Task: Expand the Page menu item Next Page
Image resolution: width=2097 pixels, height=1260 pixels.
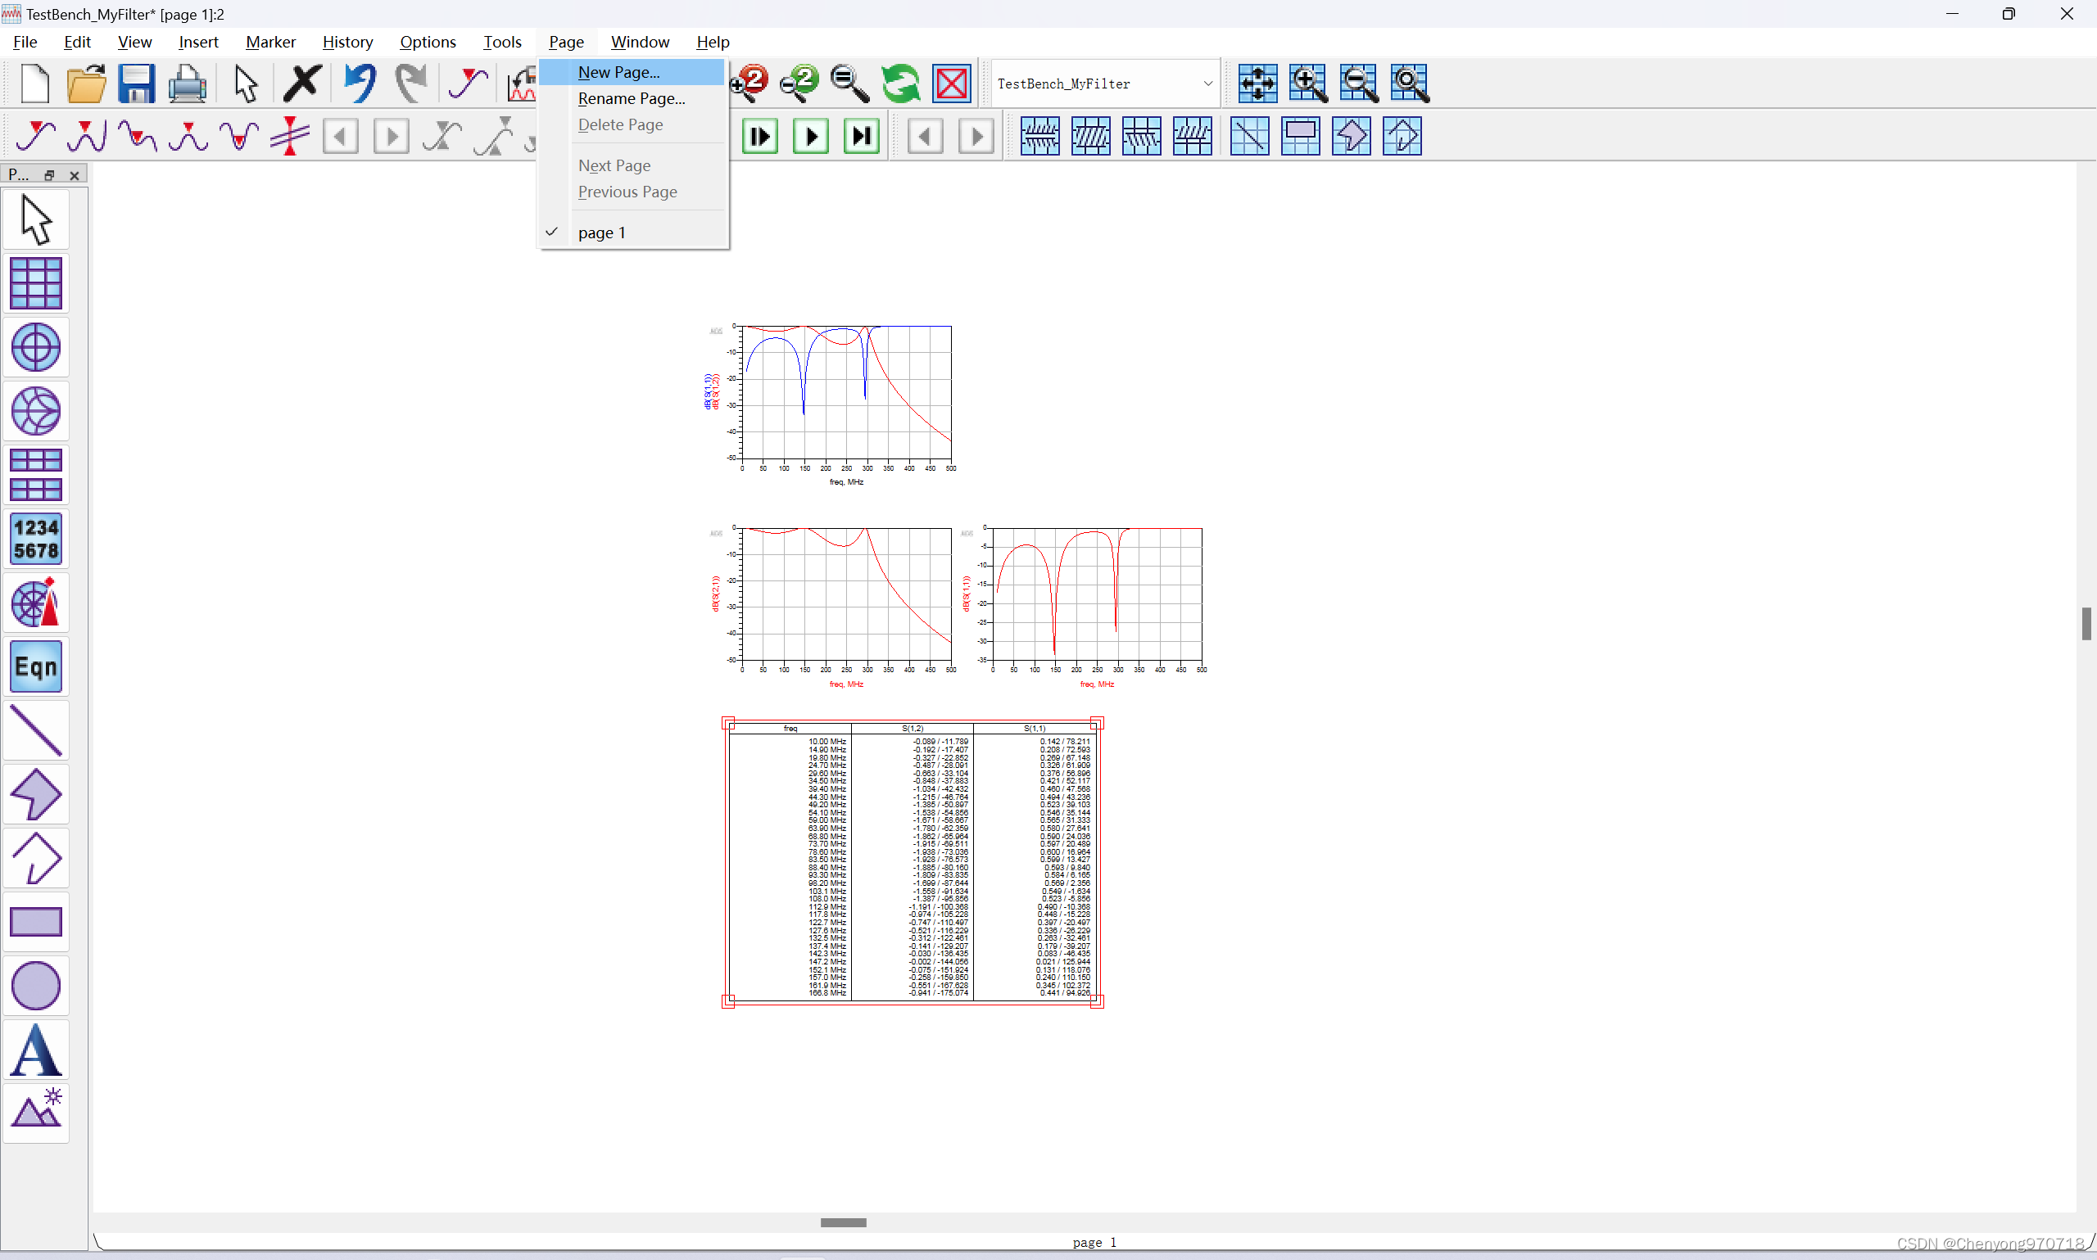Action: [614, 165]
